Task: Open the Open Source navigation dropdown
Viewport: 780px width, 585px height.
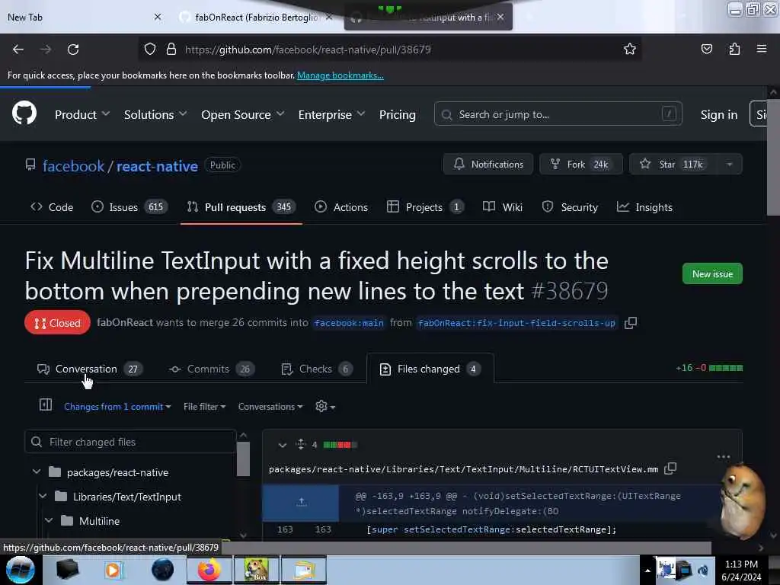Action: pyautogui.click(x=243, y=114)
